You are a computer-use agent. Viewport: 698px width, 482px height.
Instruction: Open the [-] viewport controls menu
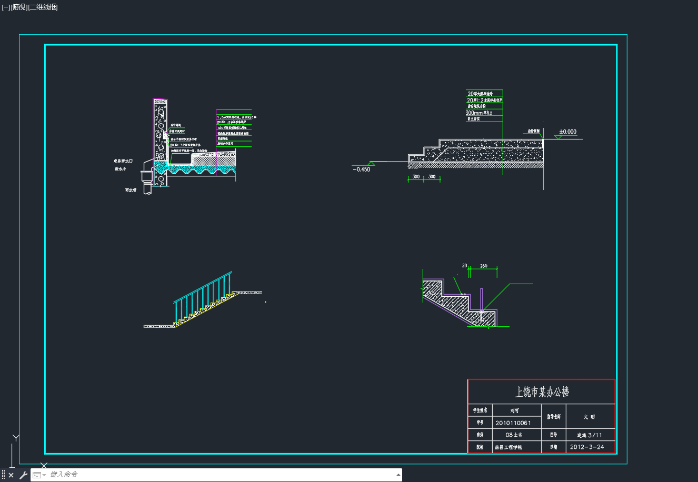coord(6,7)
